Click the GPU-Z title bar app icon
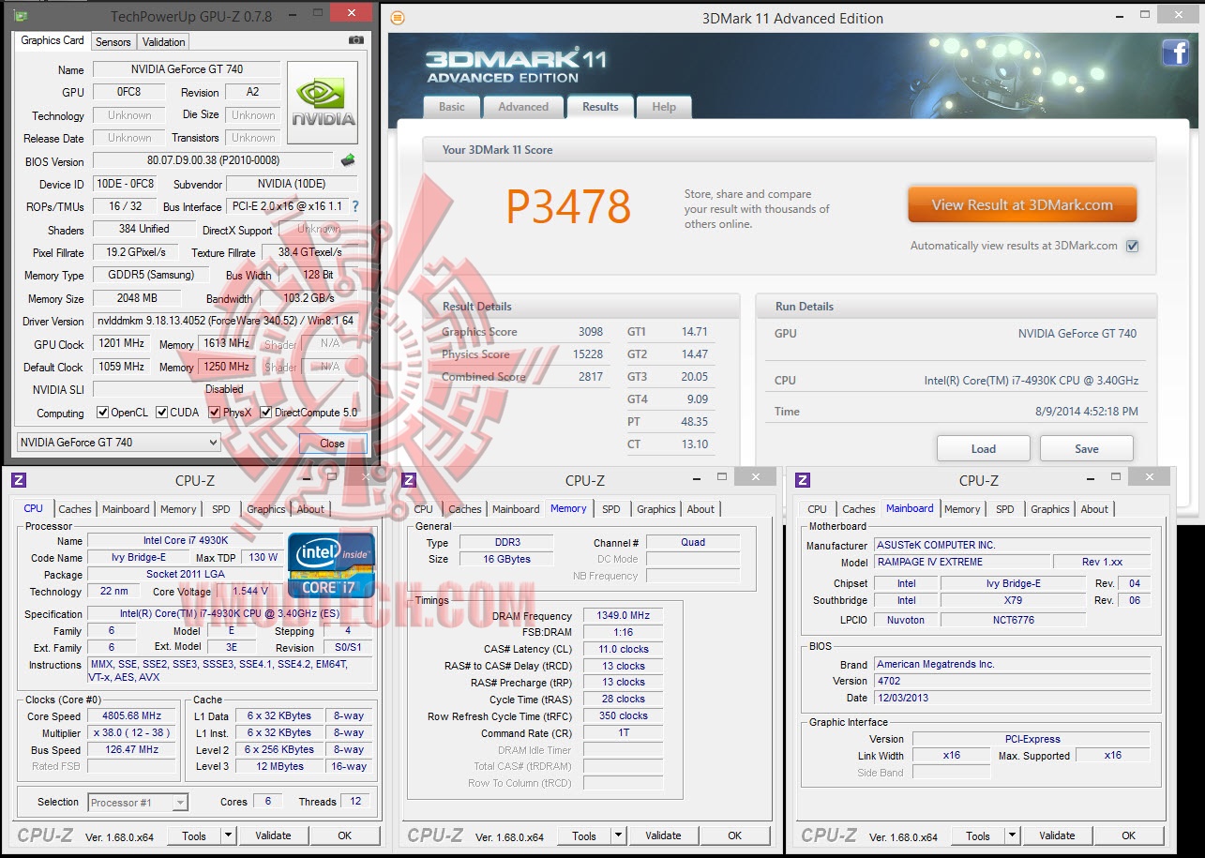The height and width of the screenshot is (858, 1205). point(21,16)
